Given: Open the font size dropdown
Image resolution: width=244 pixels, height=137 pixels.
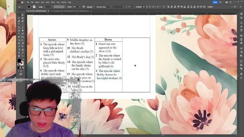Looking at the screenshot, I should click(134, 7).
